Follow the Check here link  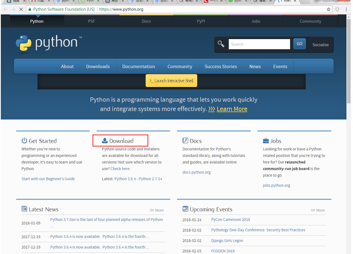120,169
